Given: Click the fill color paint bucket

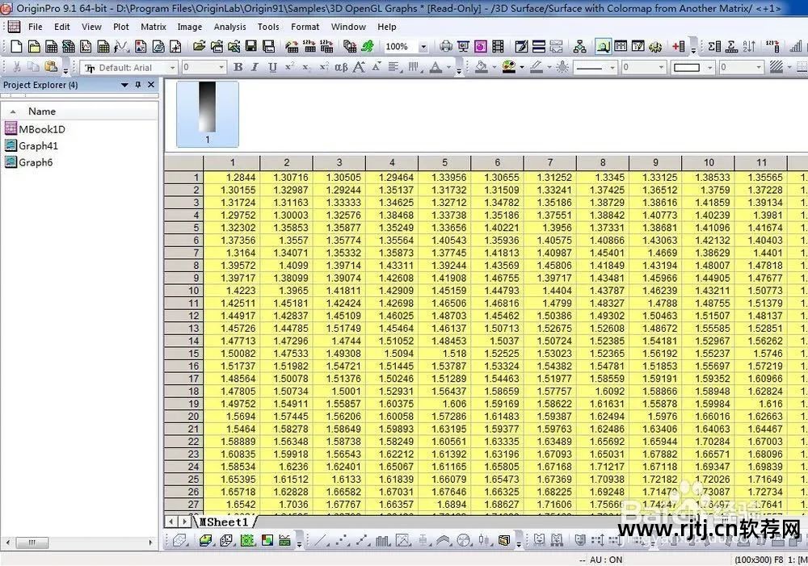Looking at the screenshot, I should coord(481,67).
